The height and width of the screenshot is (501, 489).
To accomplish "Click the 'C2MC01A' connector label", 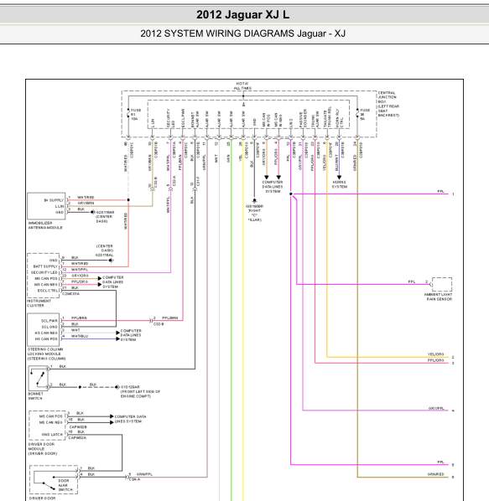I will [x=70, y=294].
